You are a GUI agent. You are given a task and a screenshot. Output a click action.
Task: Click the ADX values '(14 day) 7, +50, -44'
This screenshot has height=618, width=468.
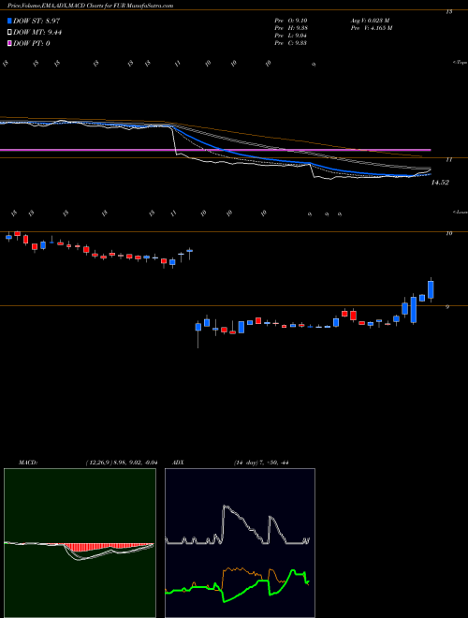coord(261,463)
